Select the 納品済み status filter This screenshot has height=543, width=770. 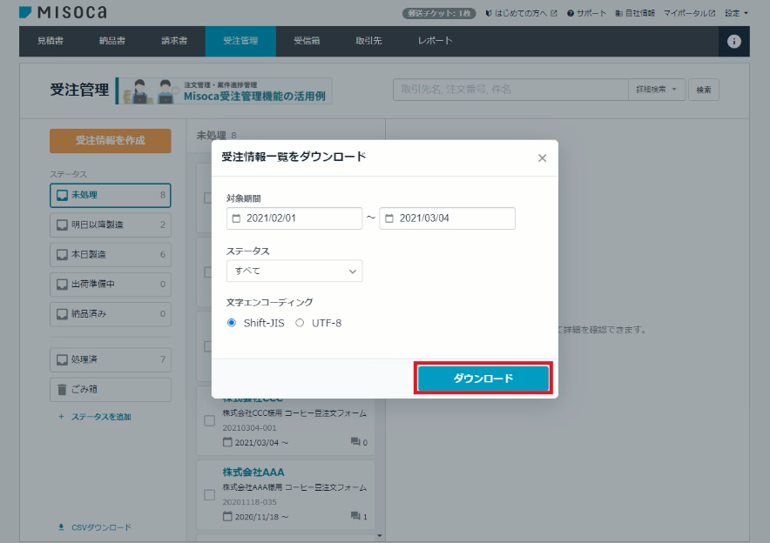111,314
